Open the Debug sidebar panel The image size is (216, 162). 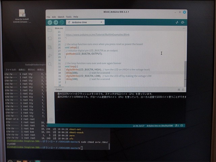tap(50, 56)
